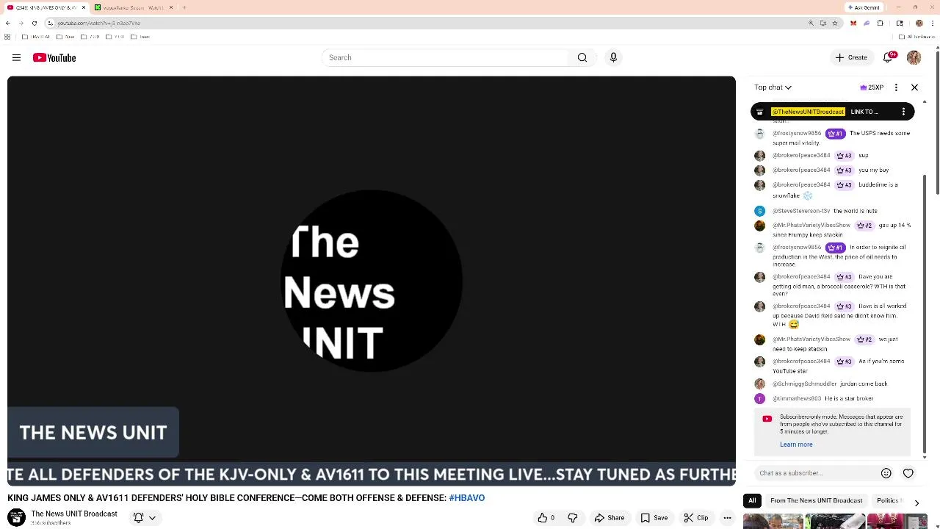Open the YouTube hamburger guide menu
Screen dimensions: 940x529
16,57
